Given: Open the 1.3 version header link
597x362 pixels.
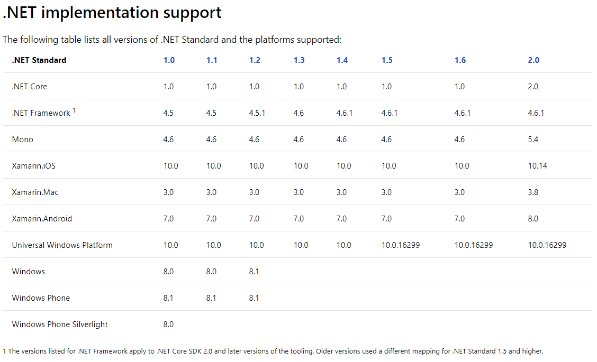Looking at the screenshot, I should (299, 60).
